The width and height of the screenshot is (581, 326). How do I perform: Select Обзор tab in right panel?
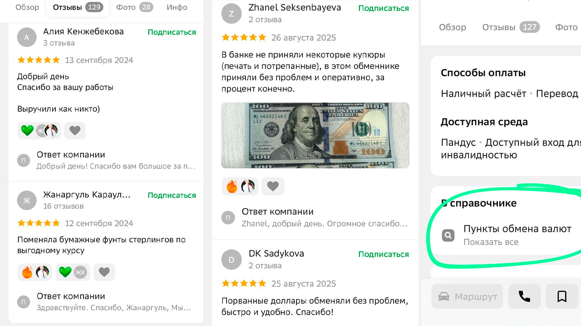coord(453,27)
